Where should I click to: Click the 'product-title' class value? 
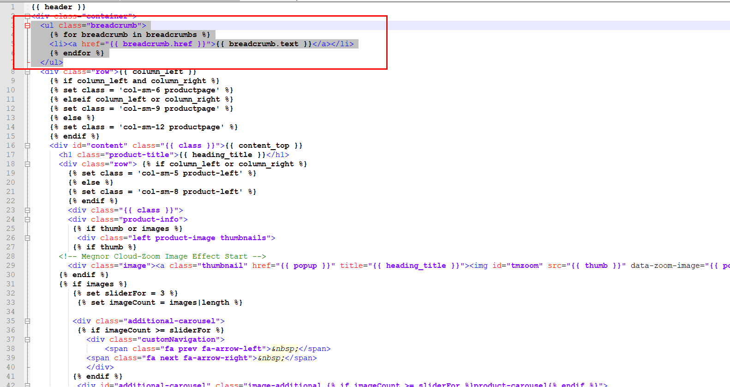point(139,155)
